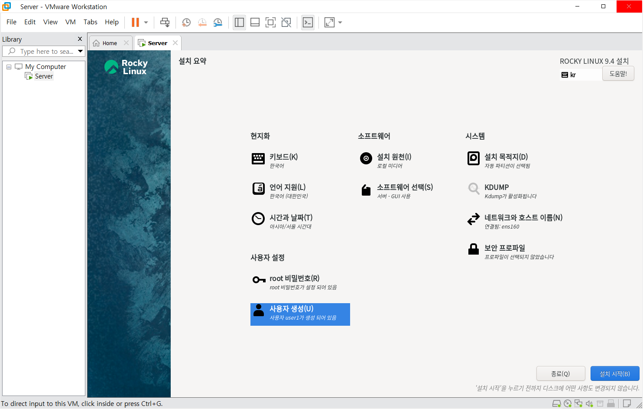This screenshot has width=643, height=409.
Task: Open the Help menu
Action: click(x=112, y=22)
